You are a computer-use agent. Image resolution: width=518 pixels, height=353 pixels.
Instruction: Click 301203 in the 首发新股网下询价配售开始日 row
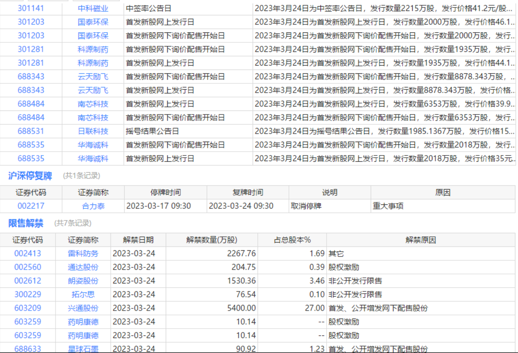(x=31, y=36)
